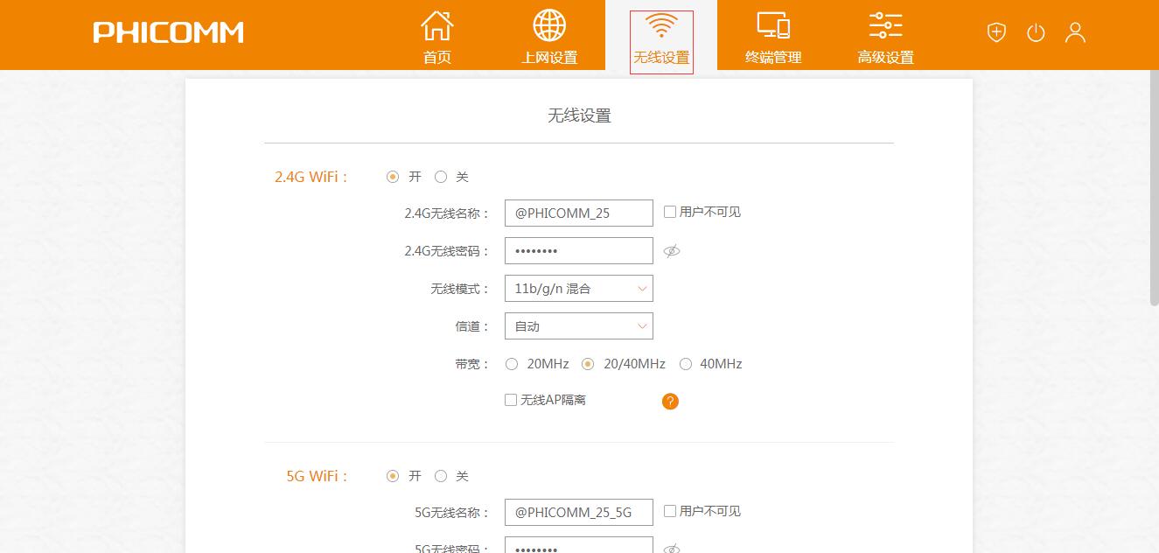Enable 用户不可见 for the 5G network
The width and height of the screenshot is (1159, 553).
tap(668, 510)
